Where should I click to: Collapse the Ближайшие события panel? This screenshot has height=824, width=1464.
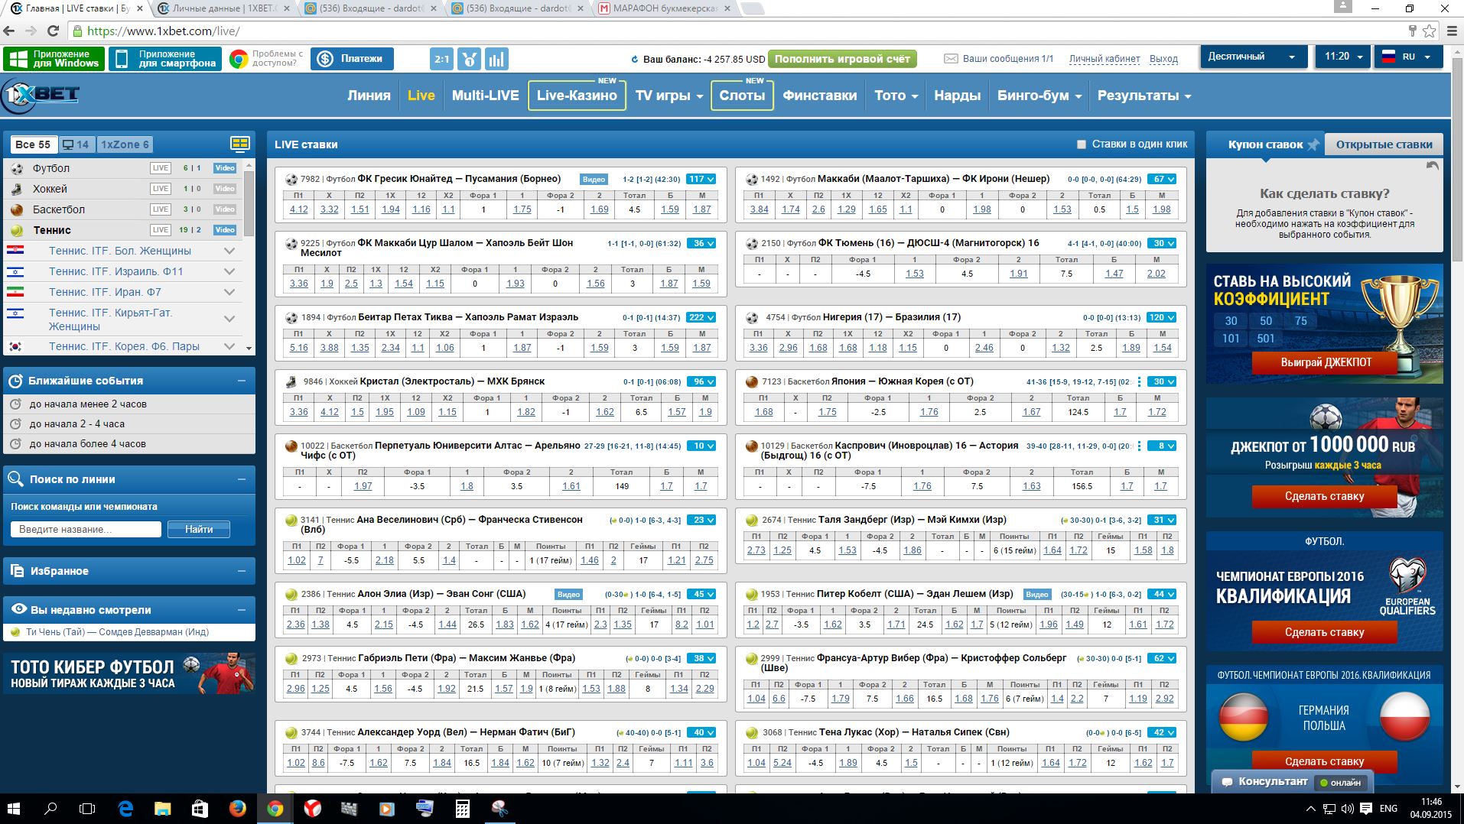(242, 381)
